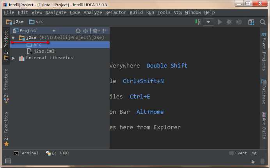
Task: Open the 6: TODO tool window
Action: coord(57,153)
